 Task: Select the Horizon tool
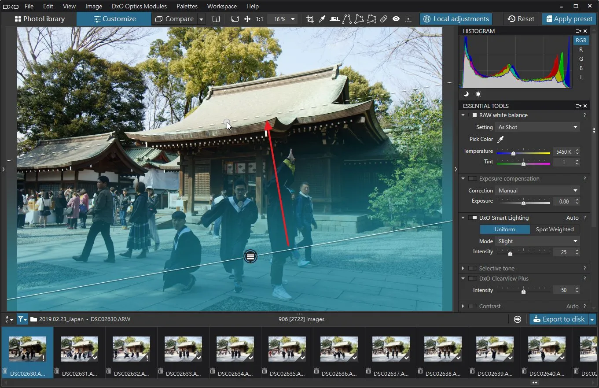coord(334,19)
